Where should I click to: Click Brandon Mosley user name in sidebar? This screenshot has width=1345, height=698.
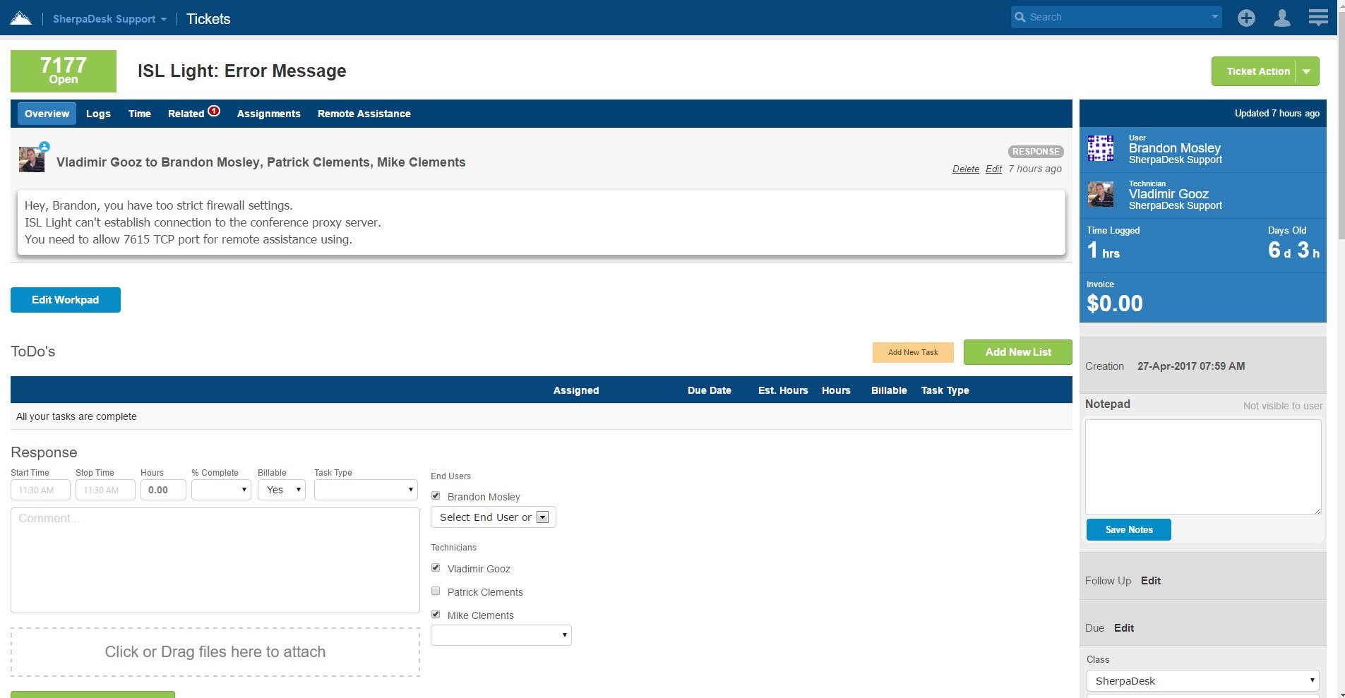[x=1174, y=148]
